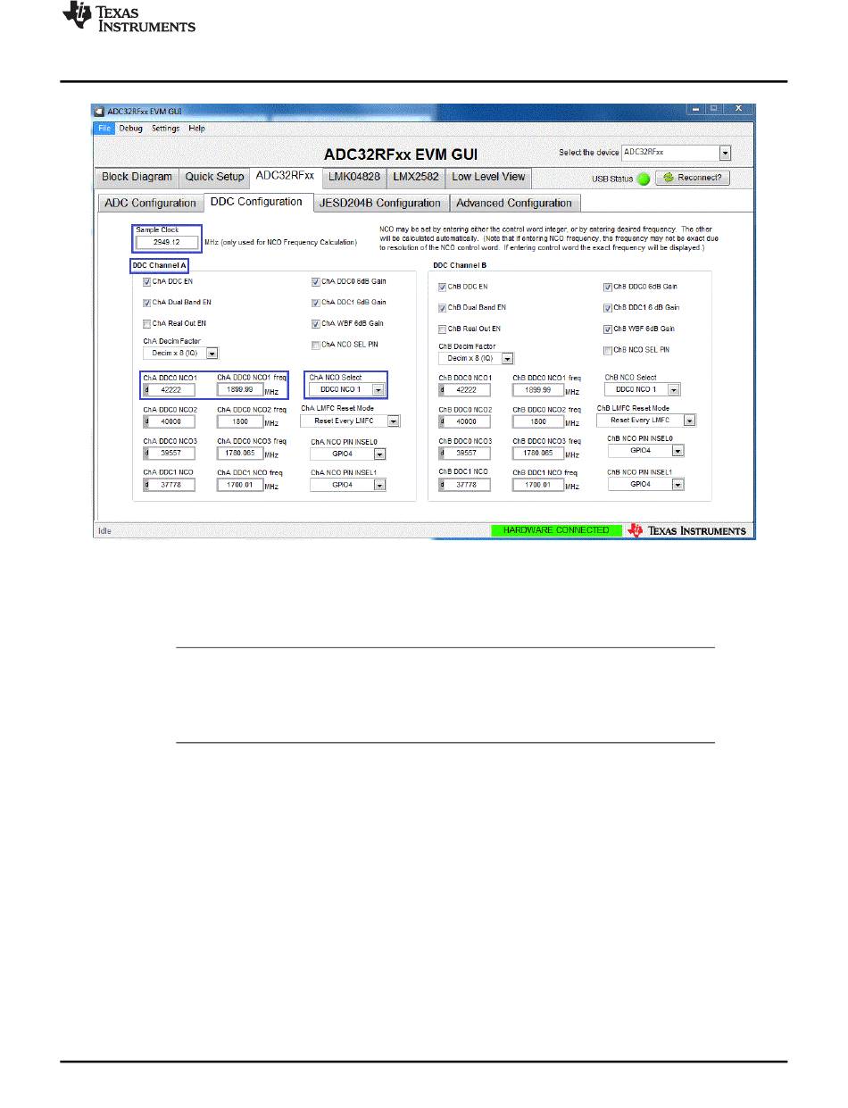848x1108 pixels.
Task: Click ChB DDC0 NCO1 value field
Action: coord(464,390)
